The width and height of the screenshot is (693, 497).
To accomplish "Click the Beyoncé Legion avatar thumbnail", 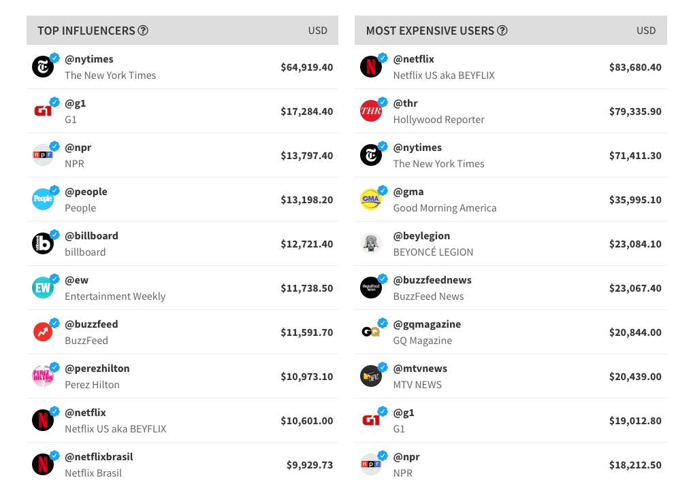I will point(371,243).
